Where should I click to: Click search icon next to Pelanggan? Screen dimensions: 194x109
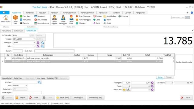[x=42, y=42]
